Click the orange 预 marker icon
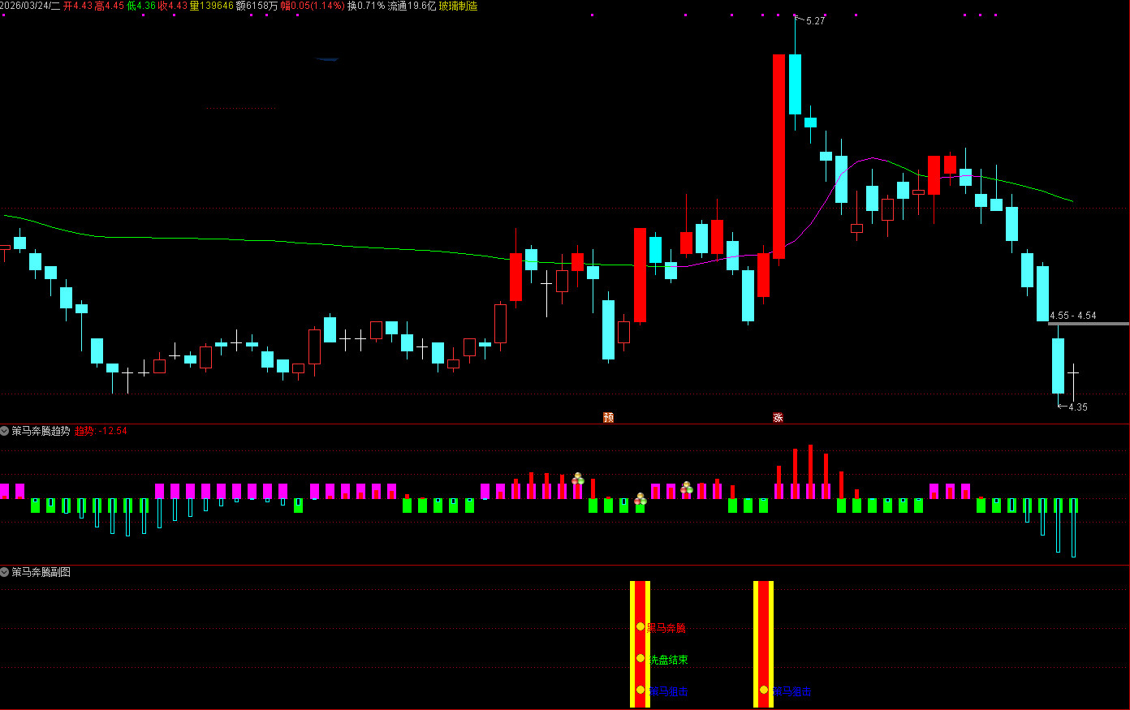This screenshot has width=1130, height=710. pos(608,417)
